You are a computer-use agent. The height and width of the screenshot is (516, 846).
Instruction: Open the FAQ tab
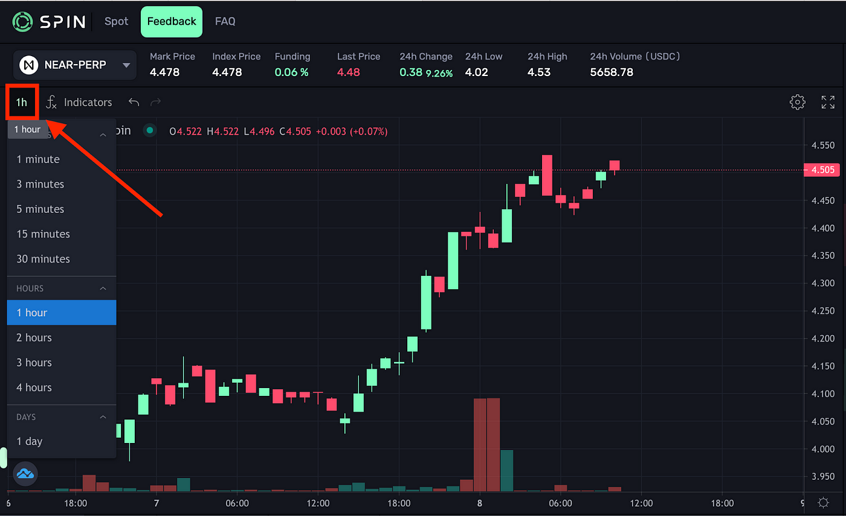point(225,21)
